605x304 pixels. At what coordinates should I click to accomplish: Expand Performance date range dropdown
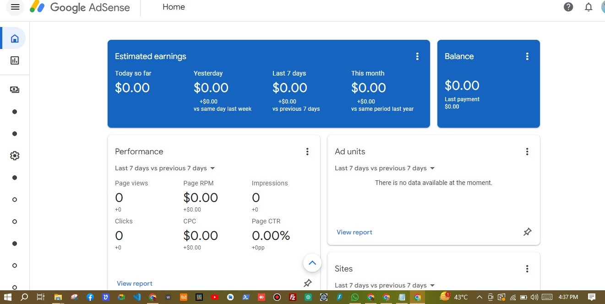(165, 168)
